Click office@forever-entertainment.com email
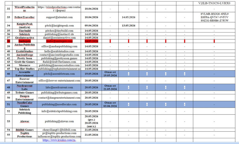Viewport: 239px width, 144px height. 59,81
